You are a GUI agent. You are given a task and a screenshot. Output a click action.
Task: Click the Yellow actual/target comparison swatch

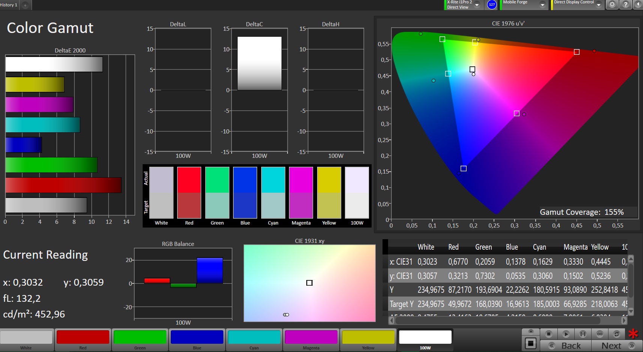[329, 193]
